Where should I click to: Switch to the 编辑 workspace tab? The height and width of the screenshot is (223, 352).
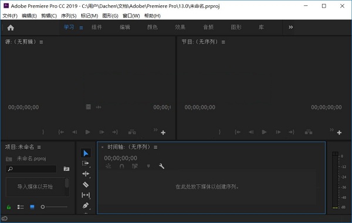125,28
